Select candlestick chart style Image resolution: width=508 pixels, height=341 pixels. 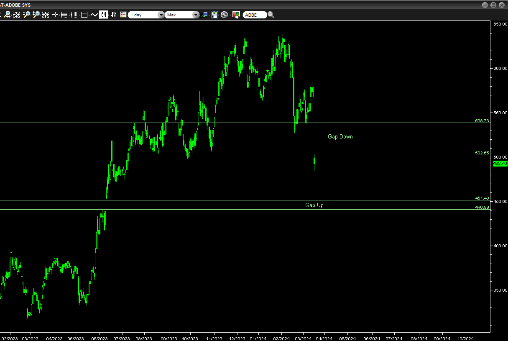pos(103,15)
